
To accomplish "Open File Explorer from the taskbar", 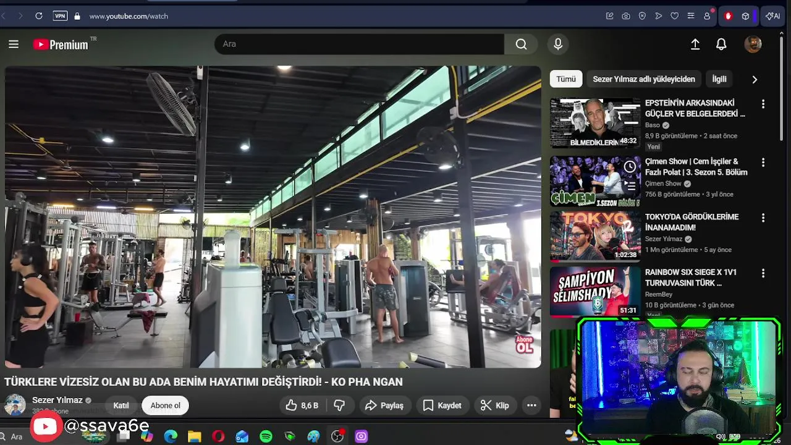I will [x=195, y=436].
